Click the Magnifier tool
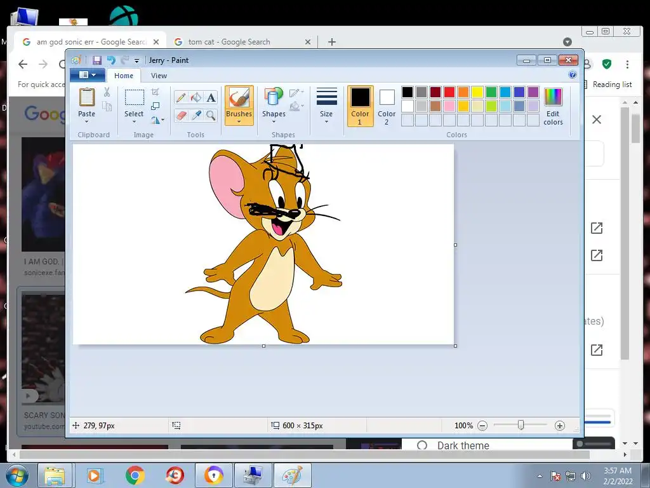650x488 pixels. click(211, 115)
